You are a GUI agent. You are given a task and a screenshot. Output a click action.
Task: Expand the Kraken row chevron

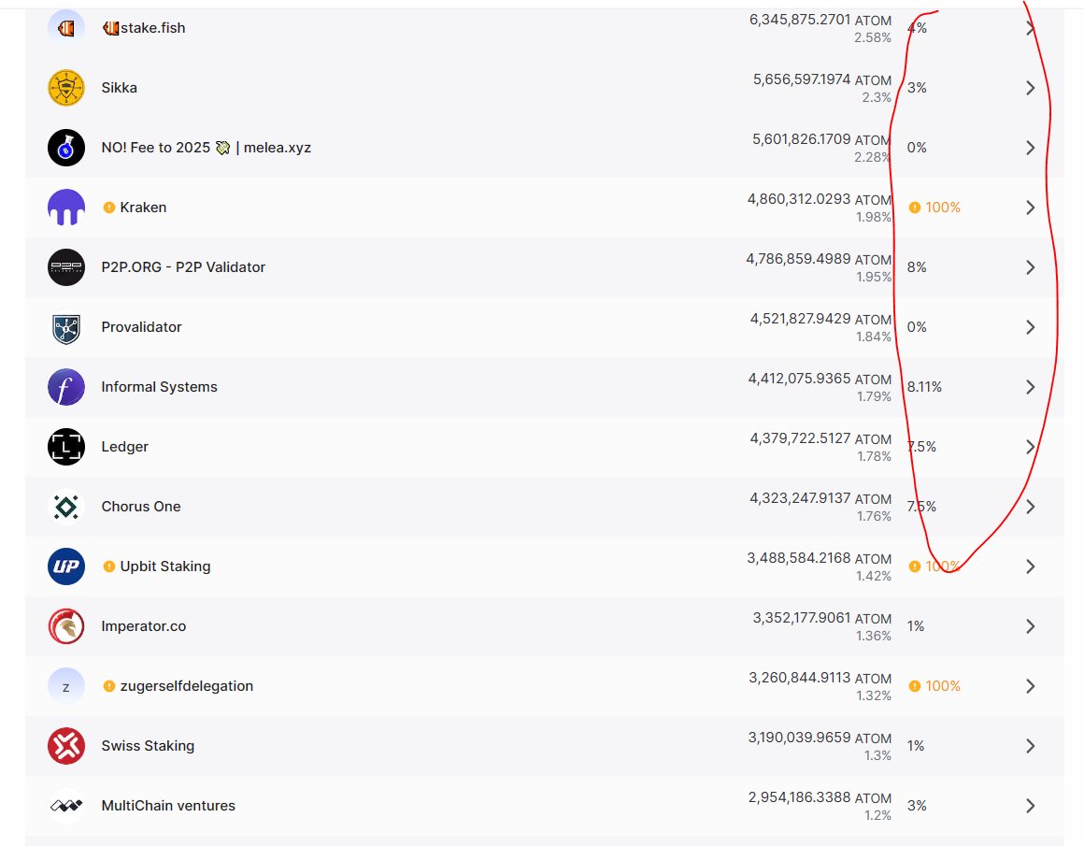pos(1031,208)
